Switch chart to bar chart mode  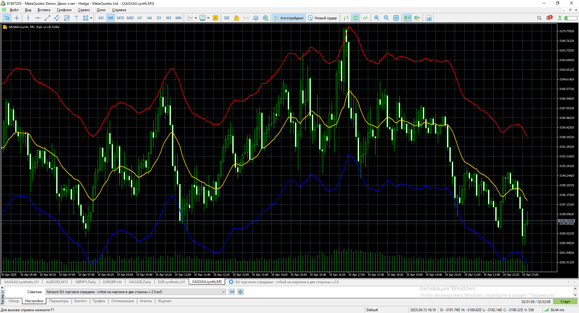pos(346,18)
